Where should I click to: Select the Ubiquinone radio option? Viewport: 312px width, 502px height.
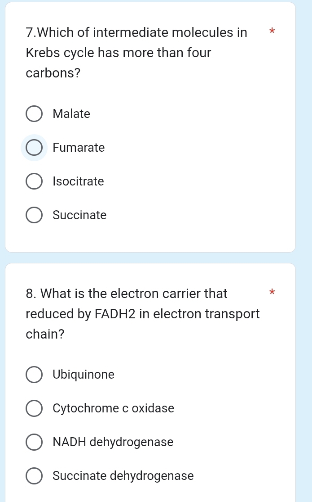[34, 374]
